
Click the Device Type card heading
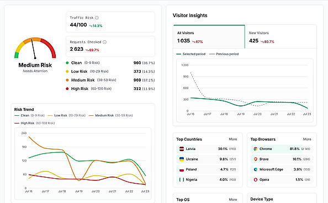tap(262, 199)
